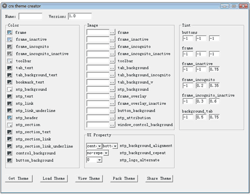Expand horizontal ntp_background_alignment dropdown showing cent
Viewport: 250px width, 195px height.
99,146
